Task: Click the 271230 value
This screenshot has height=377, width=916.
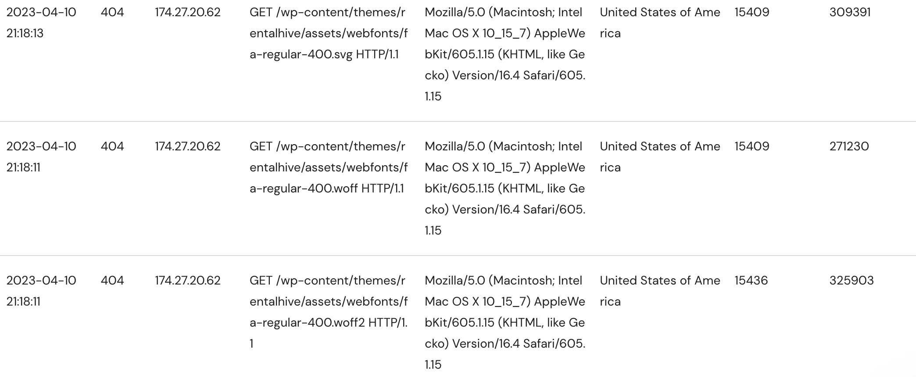Action: pos(849,146)
